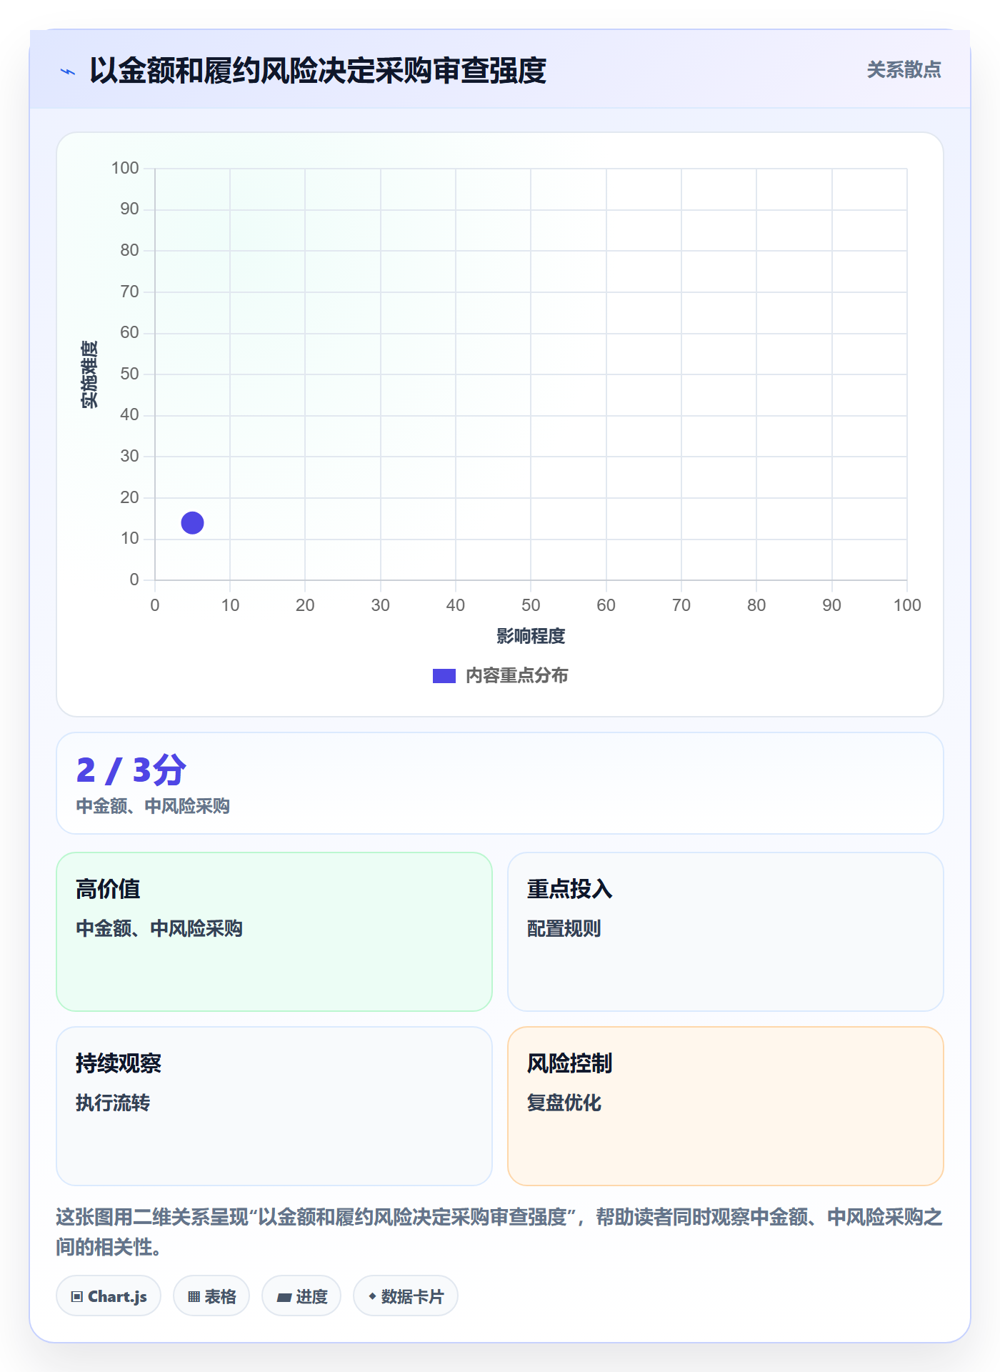Click the 复盘优化 text in 风险控制 card
Screen dimensions: 1000x1372
(x=564, y=1103)
